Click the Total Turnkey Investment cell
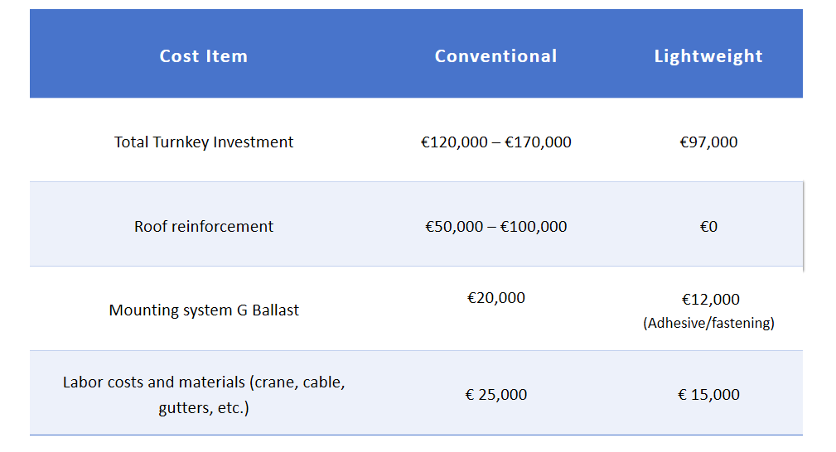This screenshot has width=836, height=452. 204,142
